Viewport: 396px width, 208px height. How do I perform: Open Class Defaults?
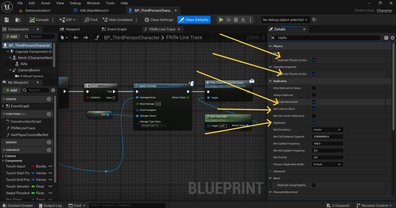coord(194,20)
